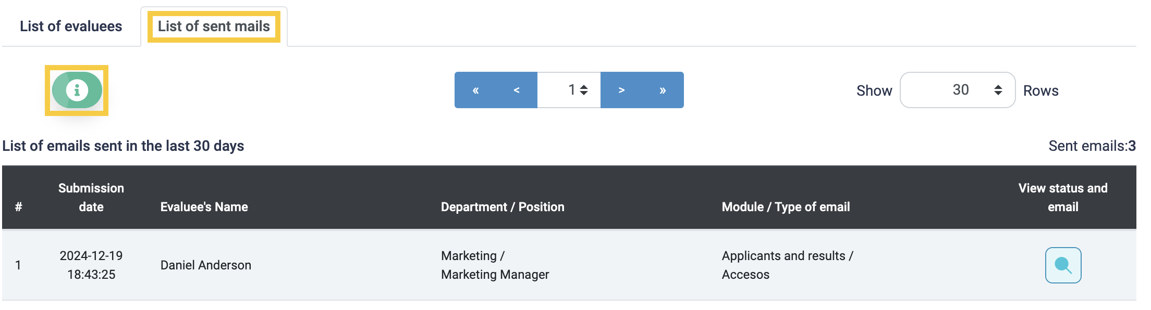Go to the first page with «
Screen dimensions: 1151x310
475,90
